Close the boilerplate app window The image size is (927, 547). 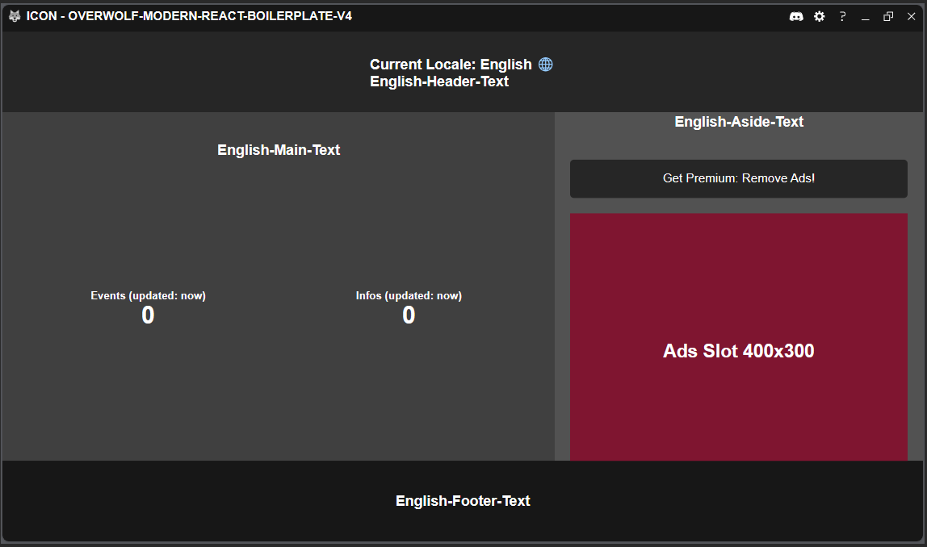pyautogui.click(x=911, y=17)
